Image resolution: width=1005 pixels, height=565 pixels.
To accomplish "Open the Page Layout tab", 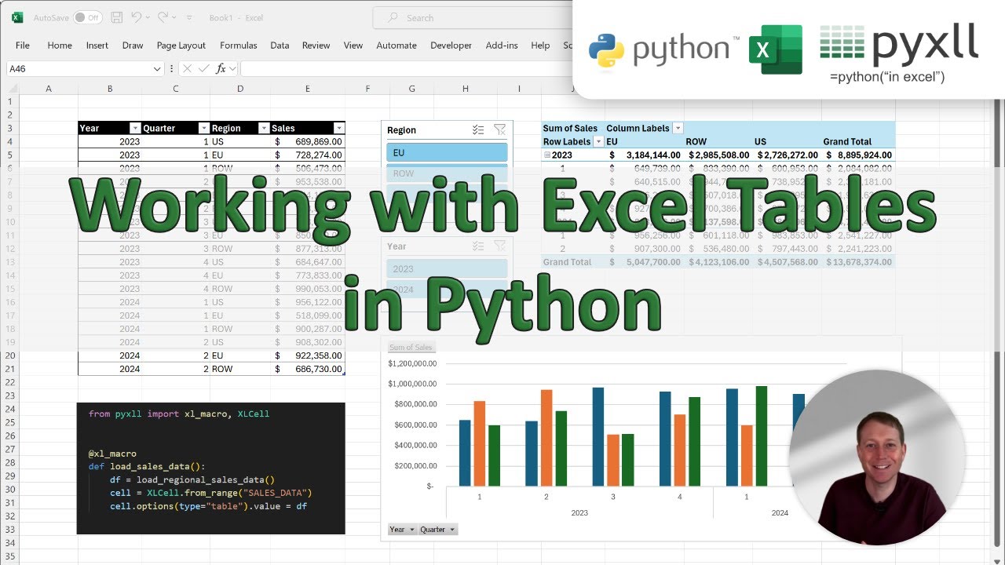I will [x=181, y=46].
